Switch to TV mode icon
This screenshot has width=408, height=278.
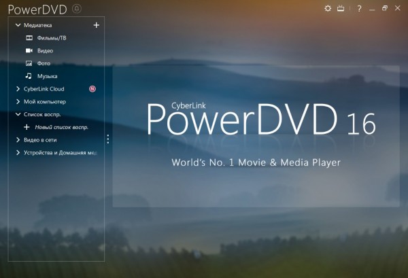(x=341, y=9)
